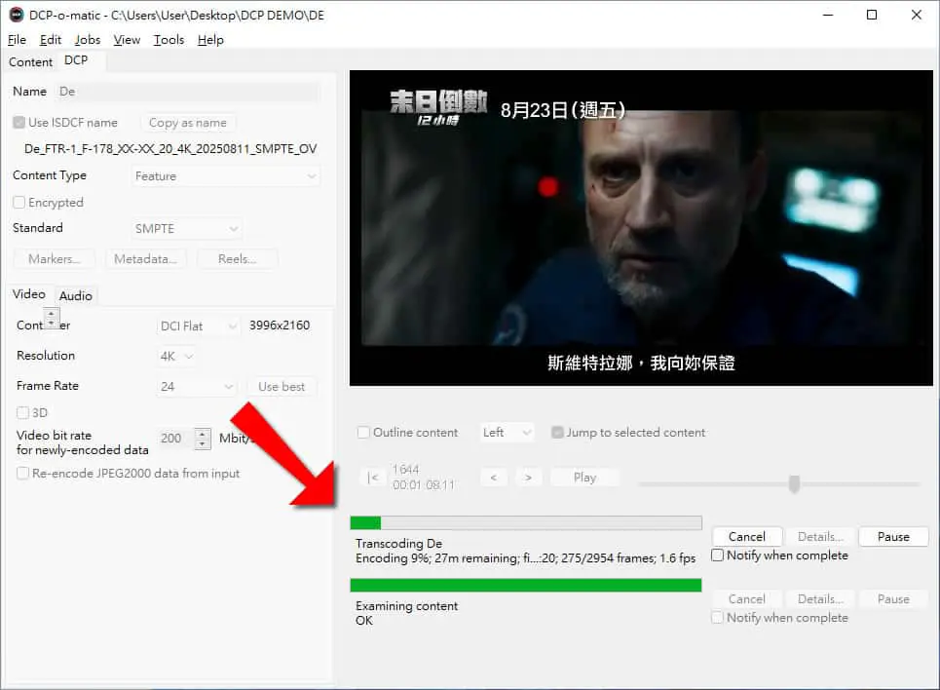Image resolution: width=940 pixels, height=690 pixels.
Task: Select the Audio sub-tab
Action: coord(76,296)
